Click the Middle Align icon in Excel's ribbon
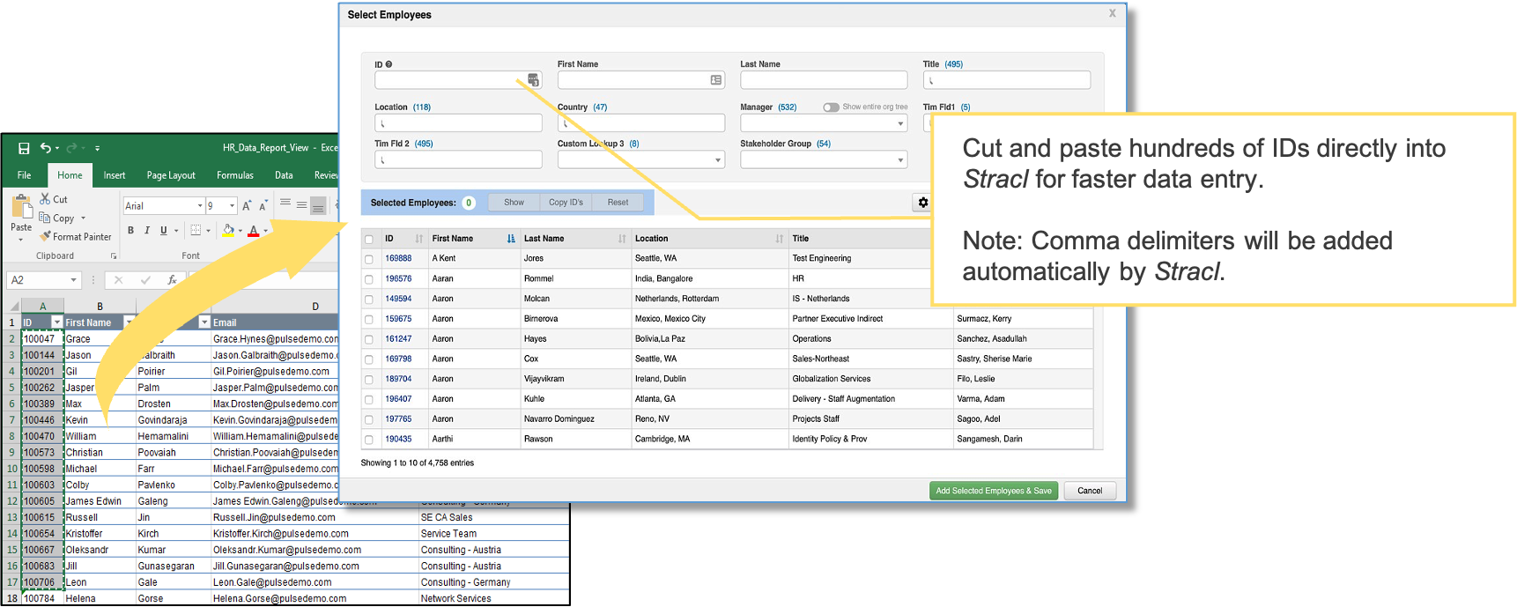 point(301,204)
